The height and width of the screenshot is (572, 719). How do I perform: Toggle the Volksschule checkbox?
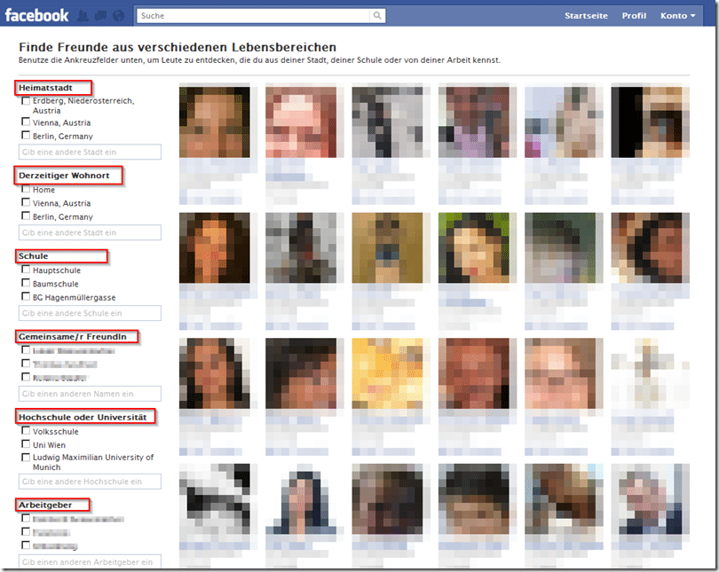[26, 430]
